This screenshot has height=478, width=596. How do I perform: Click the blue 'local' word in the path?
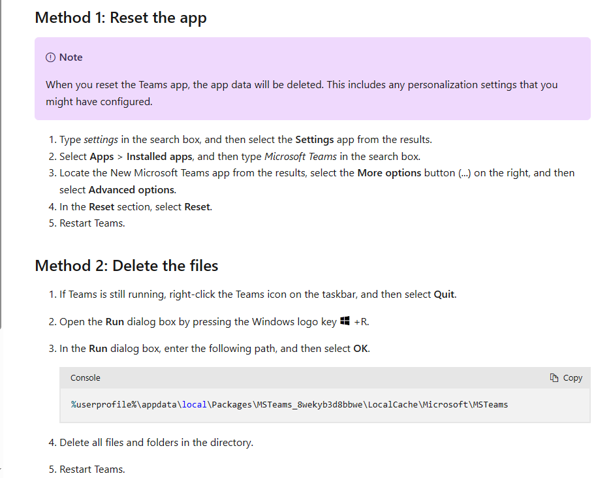pos(194,405)
